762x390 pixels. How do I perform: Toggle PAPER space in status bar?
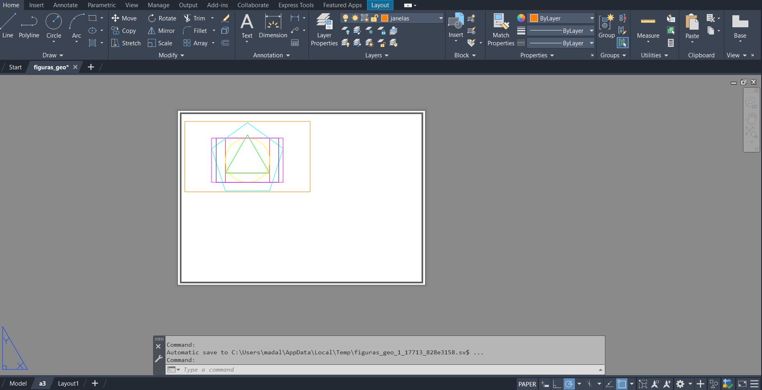click(527, 384)
